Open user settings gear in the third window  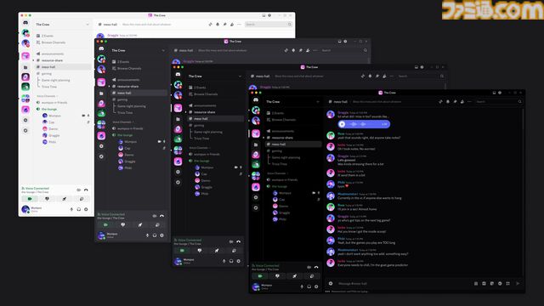(238, 261)
